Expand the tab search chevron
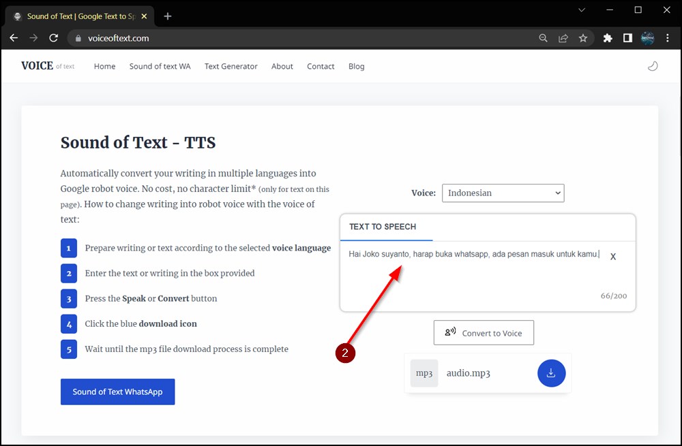The height and width of the screenshot is (446, 682). tap(582, 10)
